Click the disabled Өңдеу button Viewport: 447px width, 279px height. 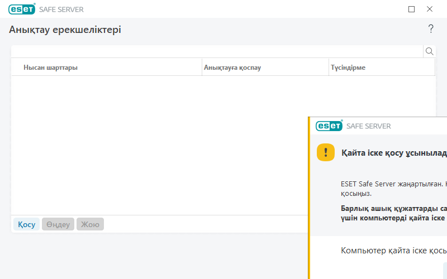(58, 224)
